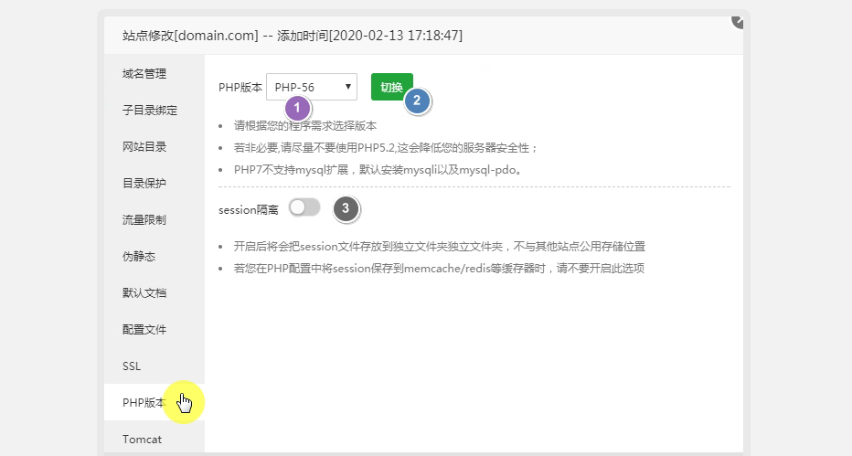Click the note PHP7不支持mysql扩展

[x=378, y=170]
